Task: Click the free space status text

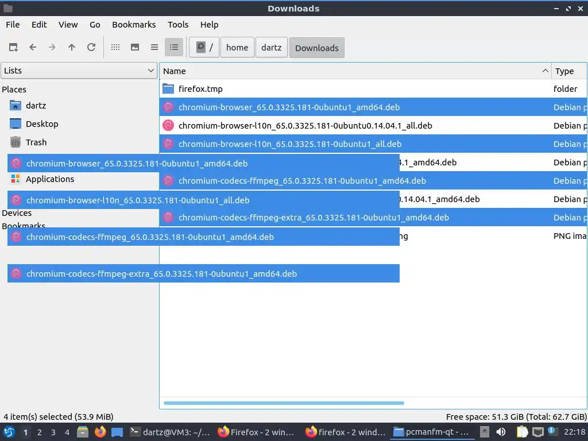Action: [516, 417]
